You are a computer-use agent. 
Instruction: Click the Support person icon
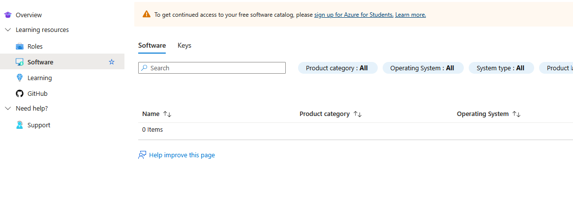[20, 125]
